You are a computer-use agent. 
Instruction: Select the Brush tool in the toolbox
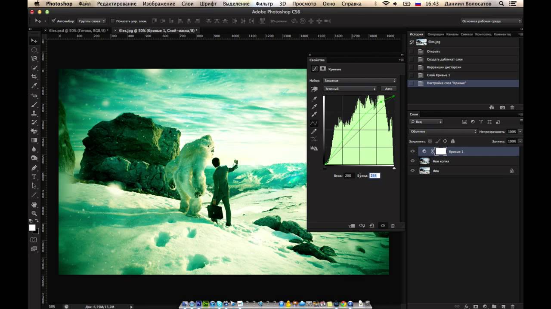[x=34, y=104]
